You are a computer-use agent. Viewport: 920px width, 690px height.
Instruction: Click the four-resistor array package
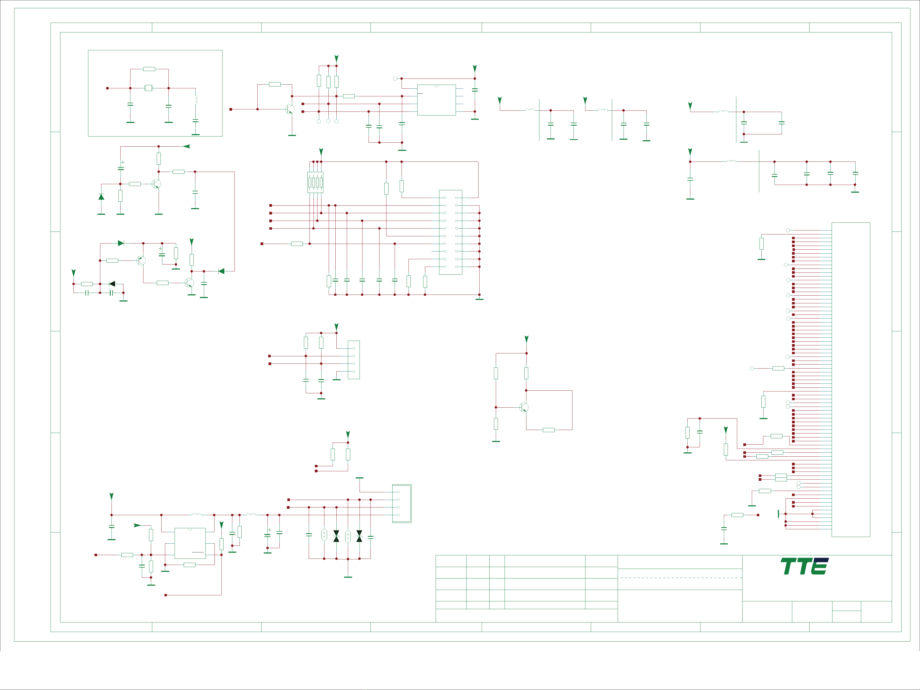pyautogui.click(x=315, y=182)
